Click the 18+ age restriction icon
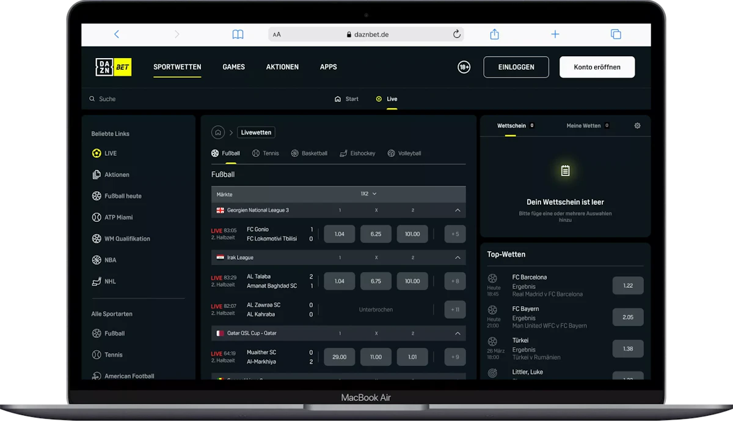 (x=464, y=67)
